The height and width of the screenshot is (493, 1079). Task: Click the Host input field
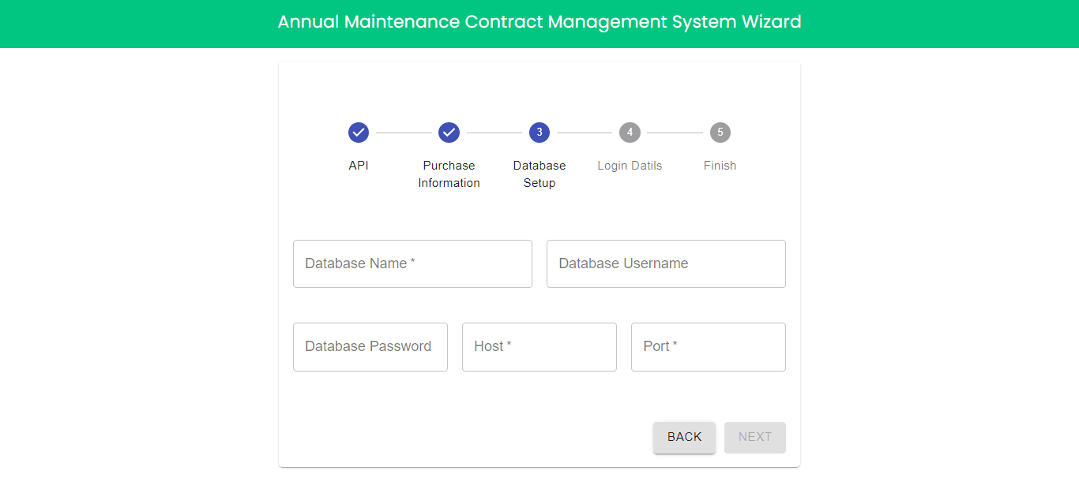pyautogui.click(x=539, y=346)
